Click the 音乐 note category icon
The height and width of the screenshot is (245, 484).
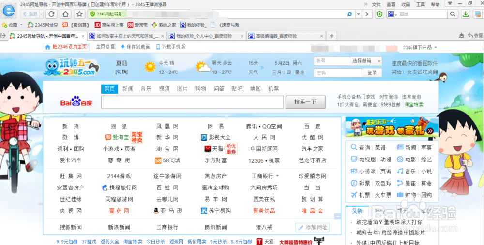tap(400, 171)
